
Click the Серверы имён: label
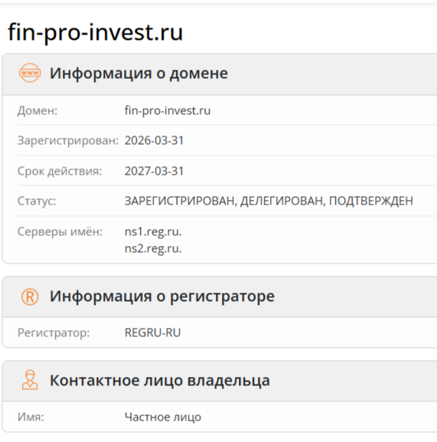60,231
